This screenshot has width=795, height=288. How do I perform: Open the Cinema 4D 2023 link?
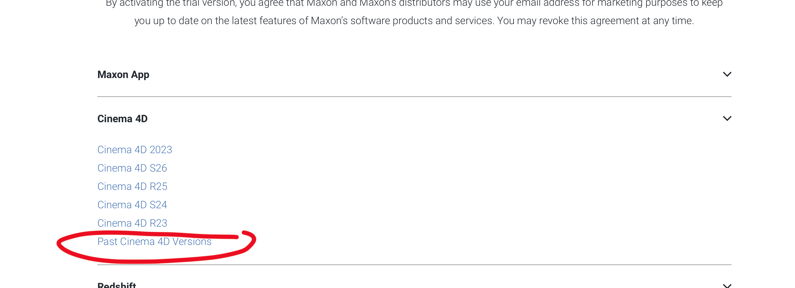click(x=134, y=149)
